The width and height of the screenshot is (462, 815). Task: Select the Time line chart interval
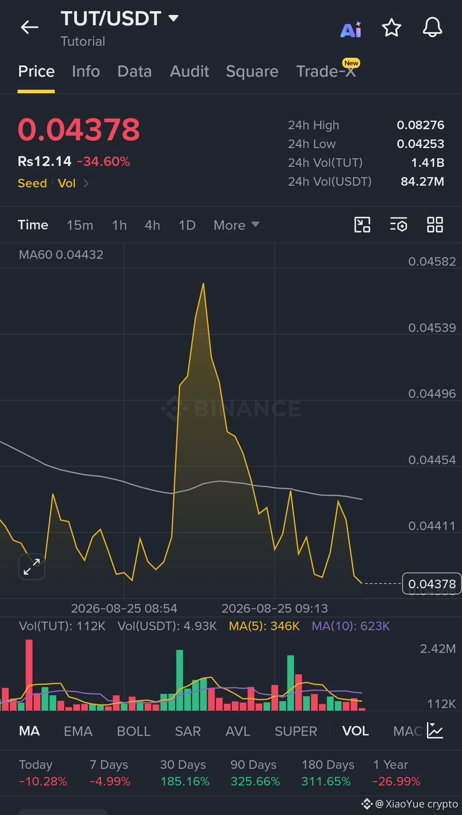(x=33, y=225)
